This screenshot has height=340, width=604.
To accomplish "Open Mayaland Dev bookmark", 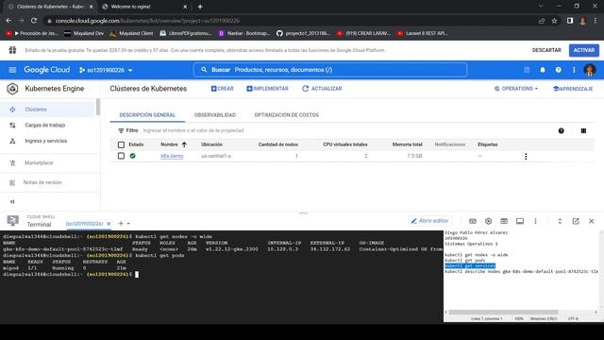I will tap(84, 34).
